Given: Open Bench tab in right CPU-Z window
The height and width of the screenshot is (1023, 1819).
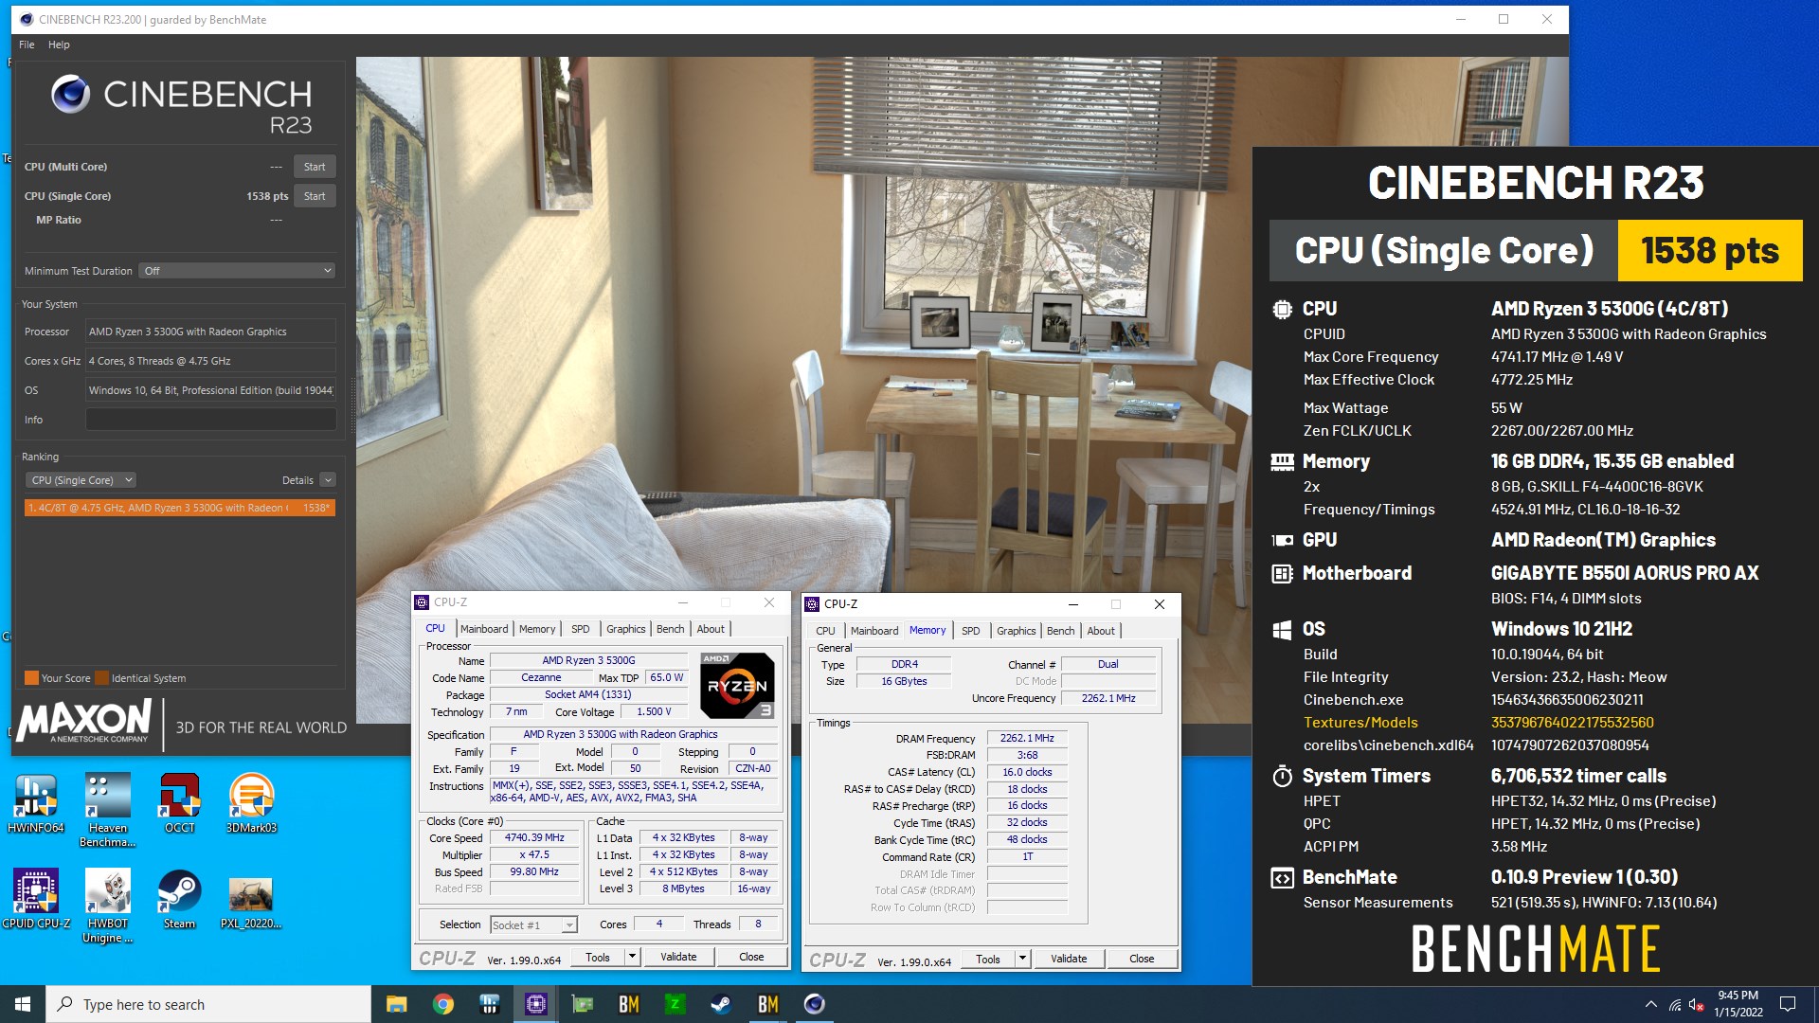Looking at the screenshot, I should [1060, 631].
